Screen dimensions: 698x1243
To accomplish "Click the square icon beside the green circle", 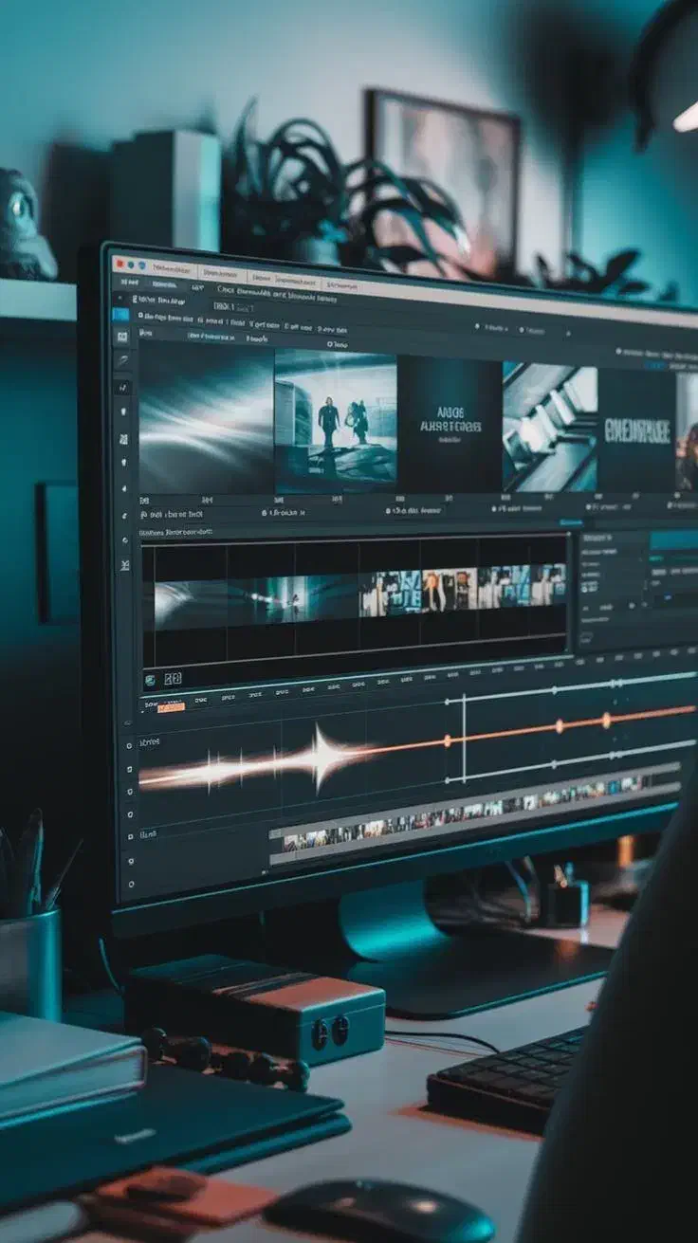I will pyautogui.click(x=173, y=680).
